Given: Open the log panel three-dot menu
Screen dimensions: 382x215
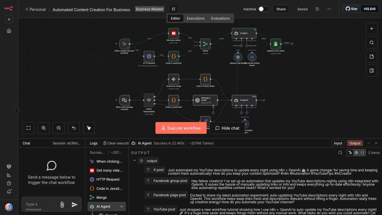Looking at the screenshot, I should click(369, 143).
